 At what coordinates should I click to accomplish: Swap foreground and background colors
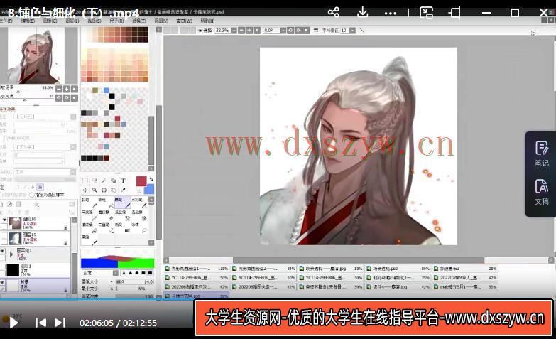coord(151,179)
